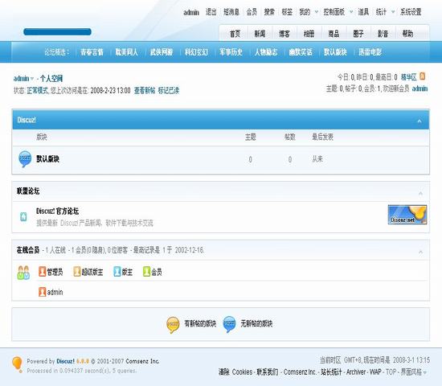Click the online members group icon
The height and width of the screenshot is (386, 442).
point(23,273)
